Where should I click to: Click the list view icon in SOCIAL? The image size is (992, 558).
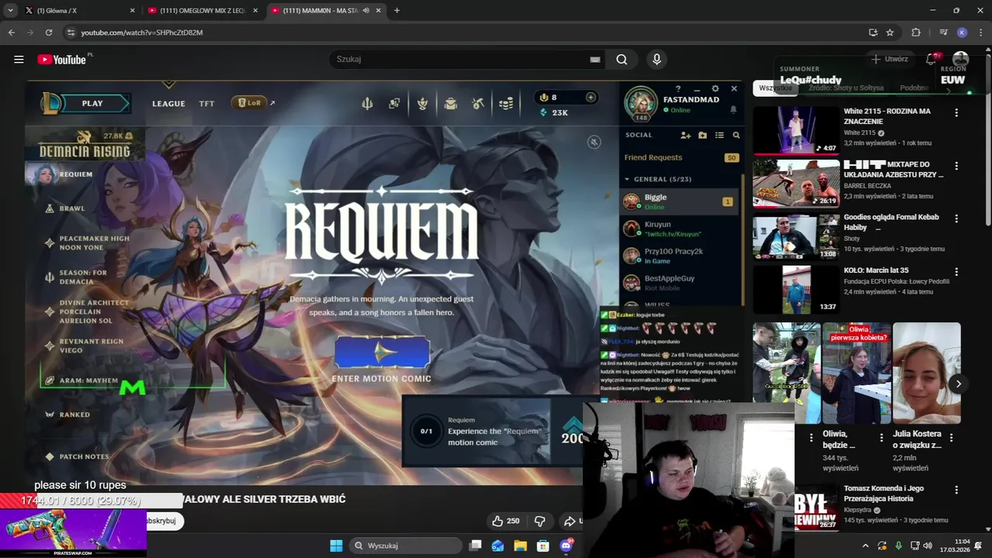[x=719, y=135]
